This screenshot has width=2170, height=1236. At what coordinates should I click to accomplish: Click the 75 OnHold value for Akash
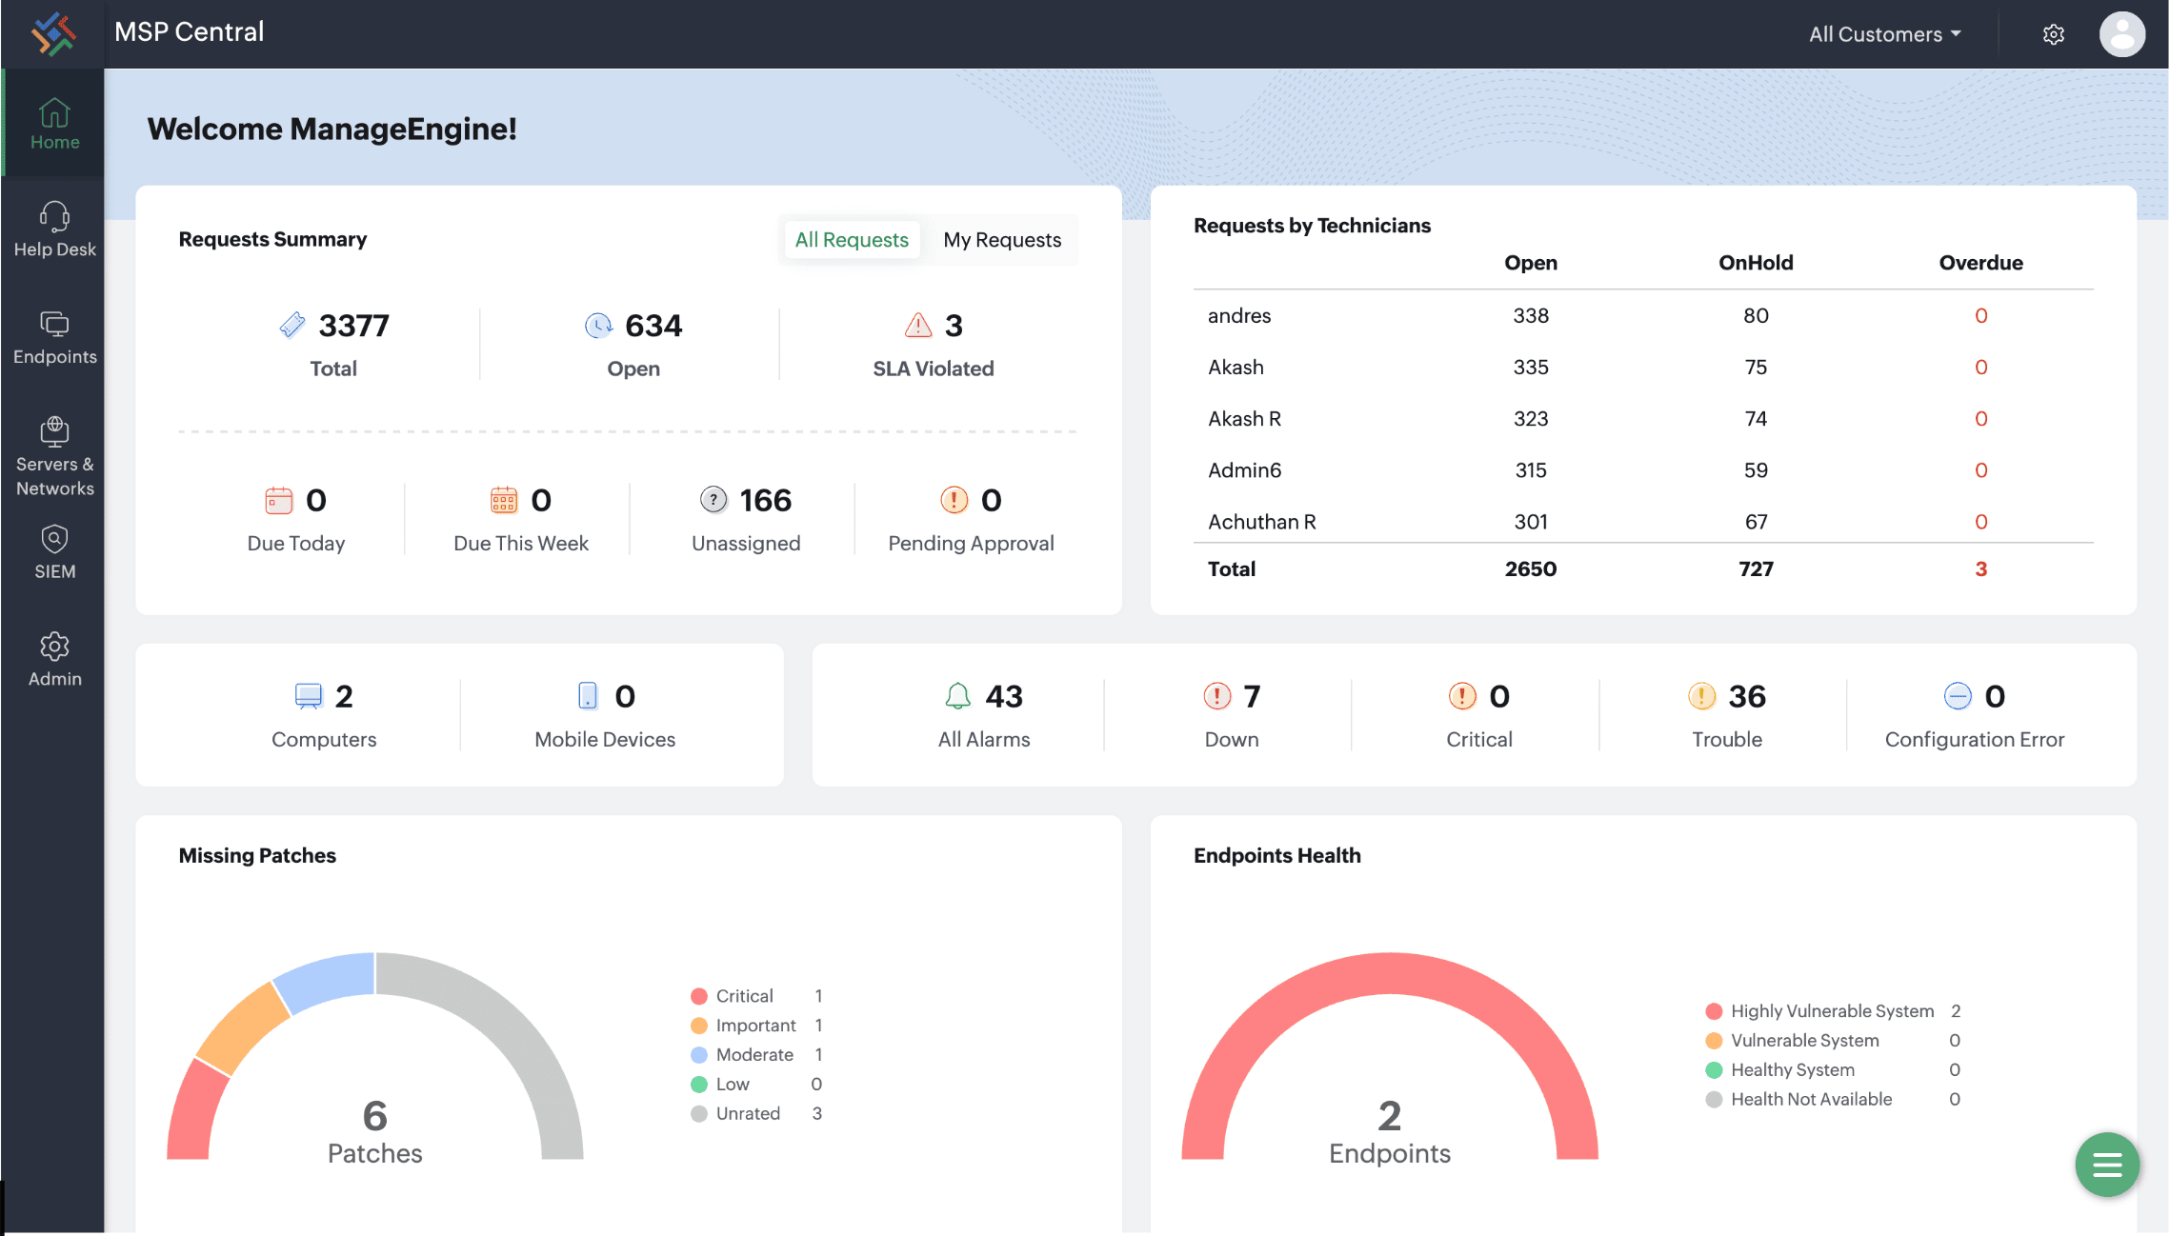(x=1756, y=368)
